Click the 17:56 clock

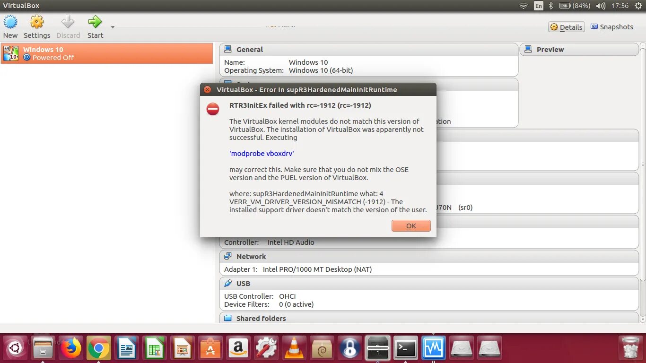pyautogui.click(x=620, y=6)
